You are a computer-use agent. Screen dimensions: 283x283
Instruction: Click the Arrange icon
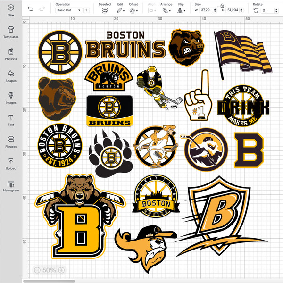(x=165, y=11)
